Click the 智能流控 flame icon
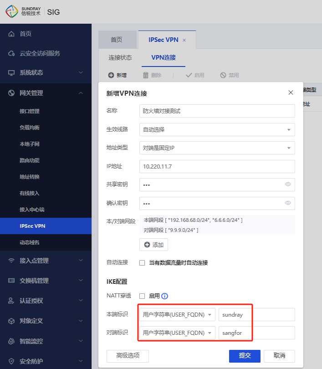Screen dimensions: 322x369 click(11, 341)
